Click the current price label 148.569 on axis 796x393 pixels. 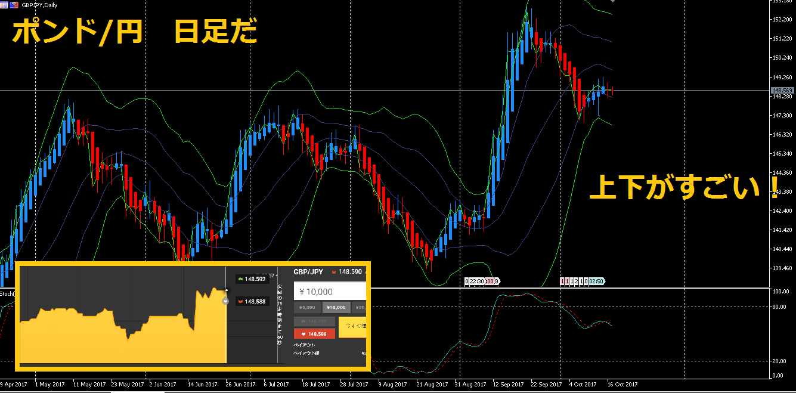pyautogui.click(x=782, y=90)
